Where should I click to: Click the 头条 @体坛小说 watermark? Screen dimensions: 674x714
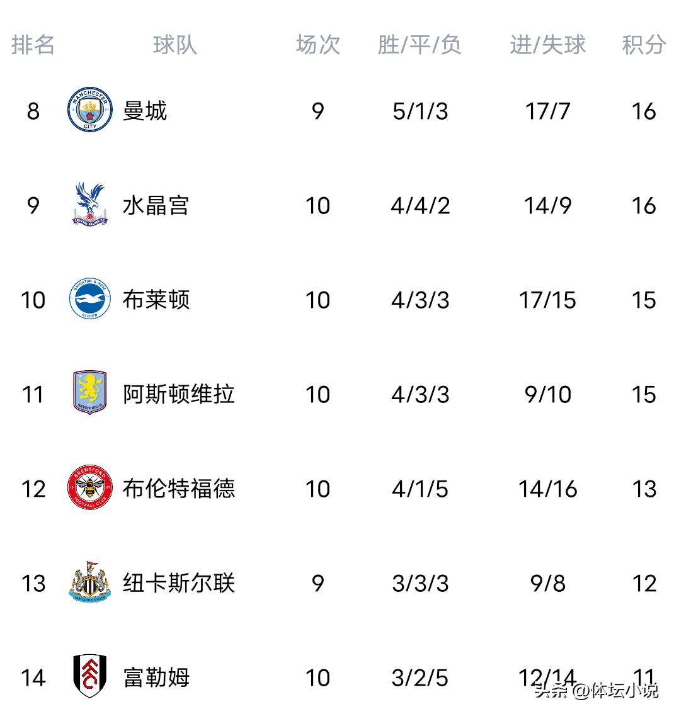coord(596,690)
